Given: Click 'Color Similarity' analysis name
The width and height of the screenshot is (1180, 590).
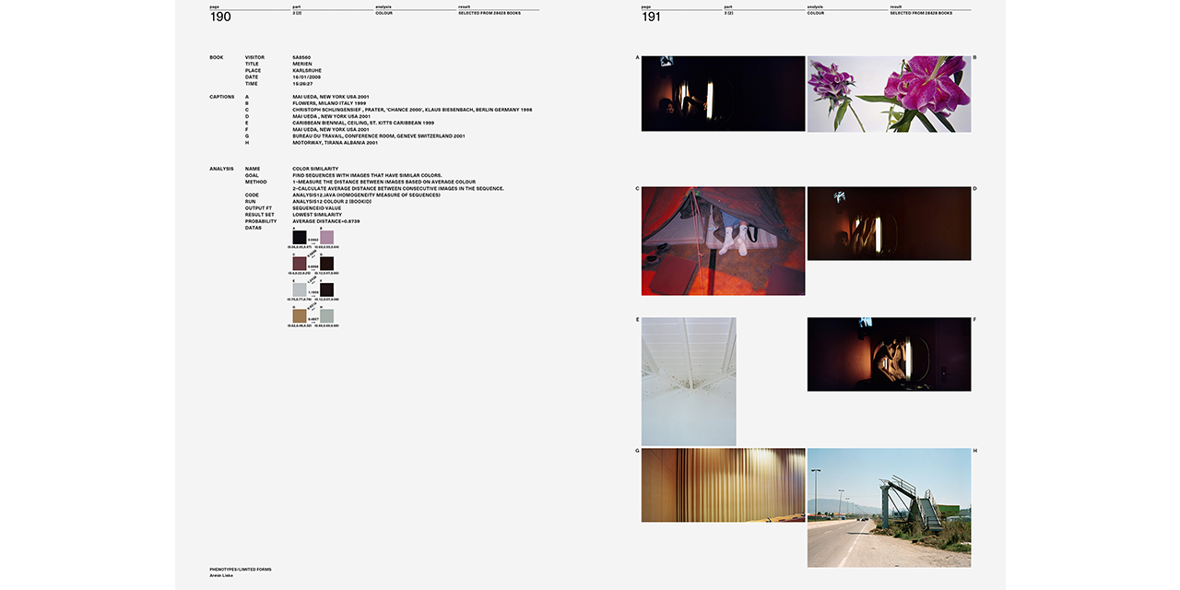Looking at the screenshot, I should pos(315,169).
